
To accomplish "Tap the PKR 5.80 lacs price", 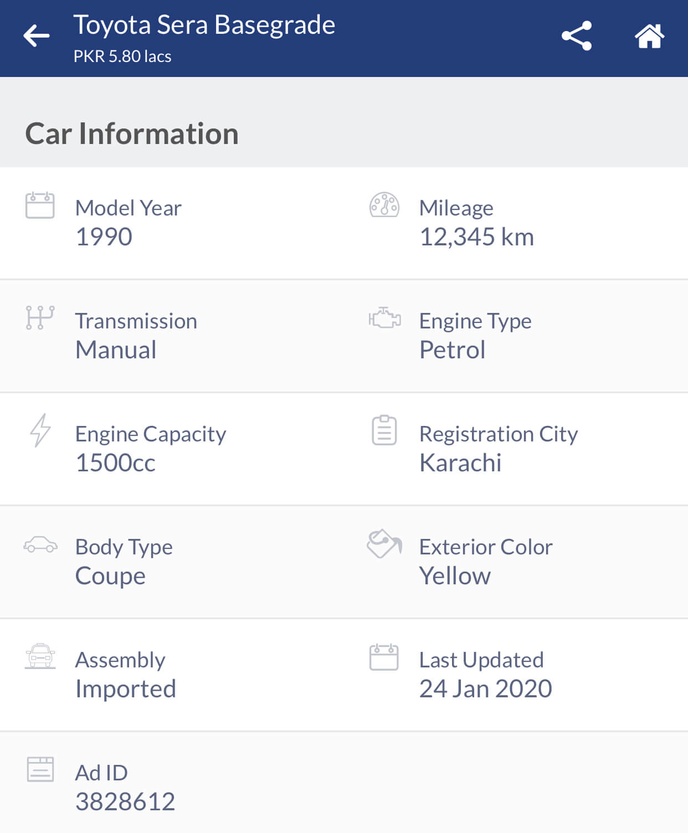I will tap(122, 56).
